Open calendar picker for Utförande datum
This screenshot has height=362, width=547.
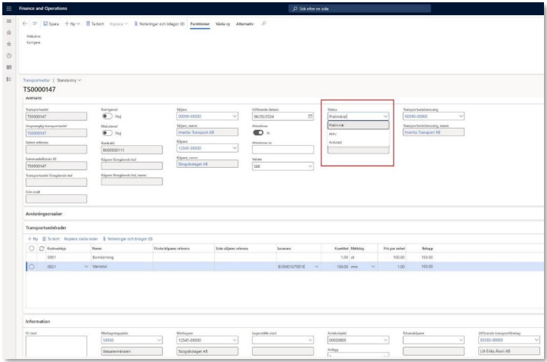310,116
